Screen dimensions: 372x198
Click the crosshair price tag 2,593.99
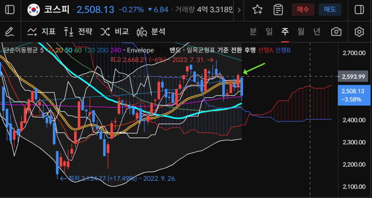[x=353, y=77]
